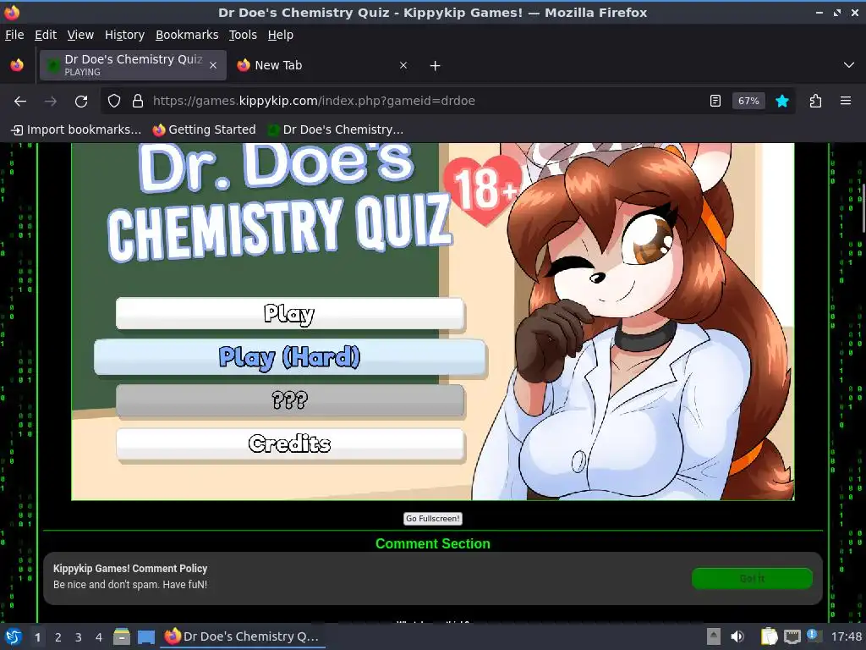
Task: Click the forward navigation arrow
Action: (50, 102)
